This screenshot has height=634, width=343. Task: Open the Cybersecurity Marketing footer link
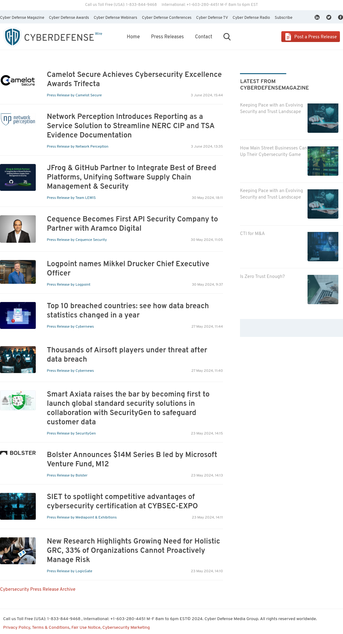point(126,628)
